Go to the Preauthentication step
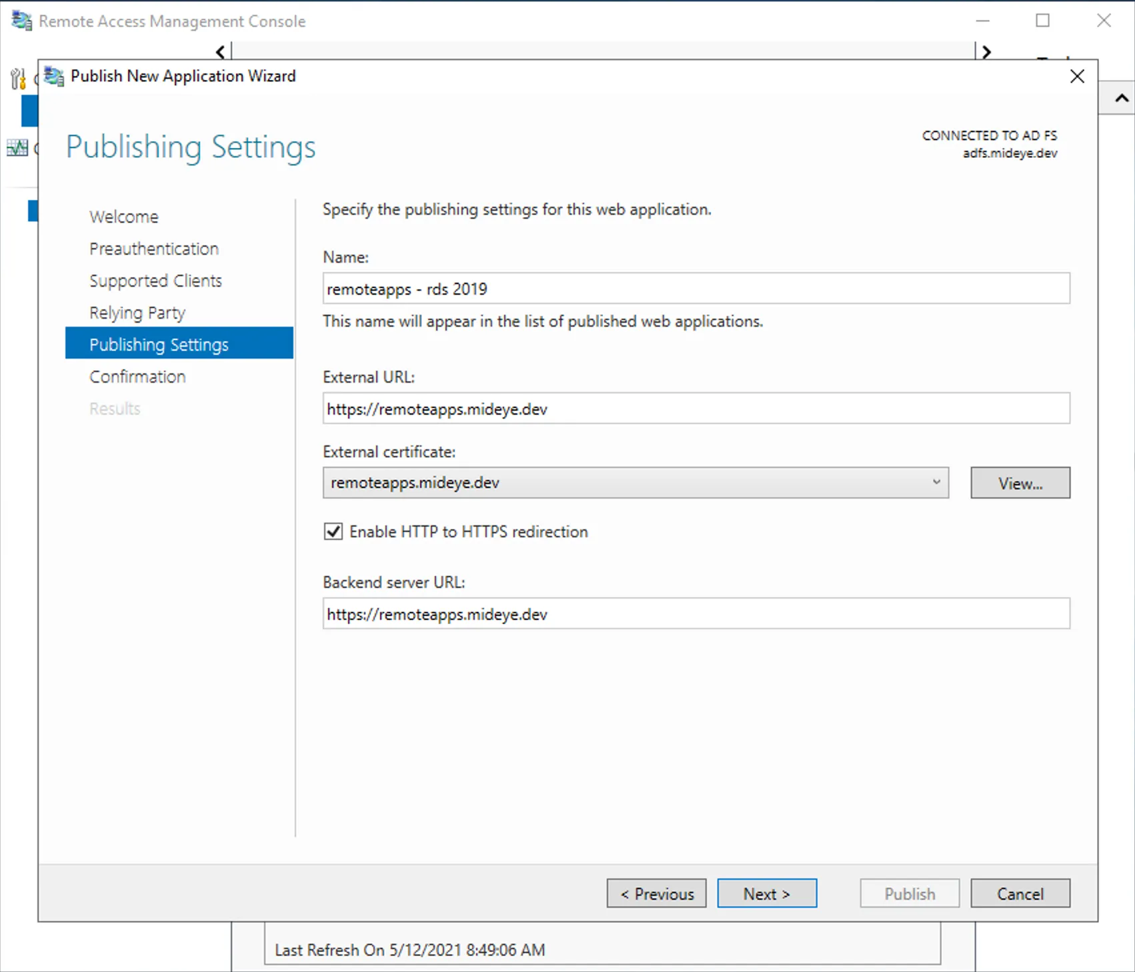This screenshot has height=972, width=1135. pos(153,248)
